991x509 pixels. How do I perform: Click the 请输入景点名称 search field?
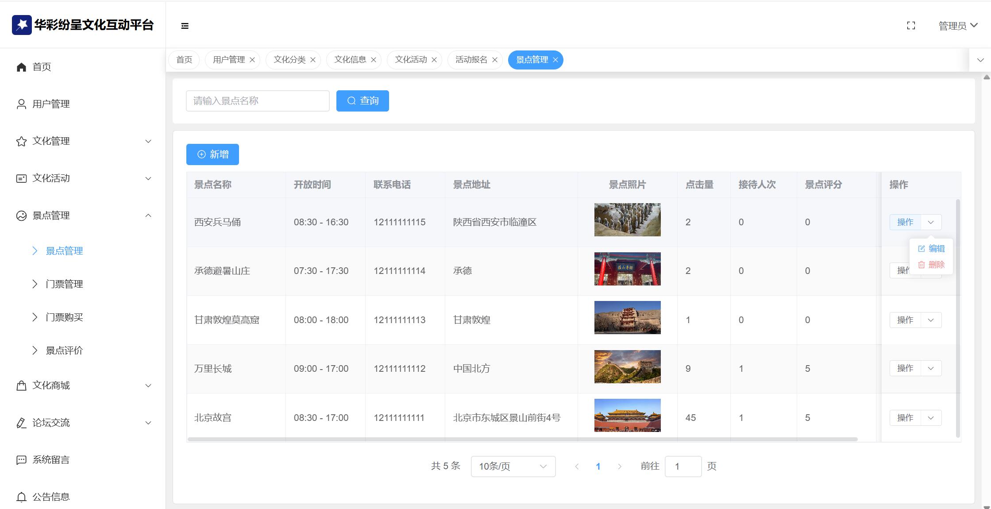pyautogui.click(x=258, y=101)
